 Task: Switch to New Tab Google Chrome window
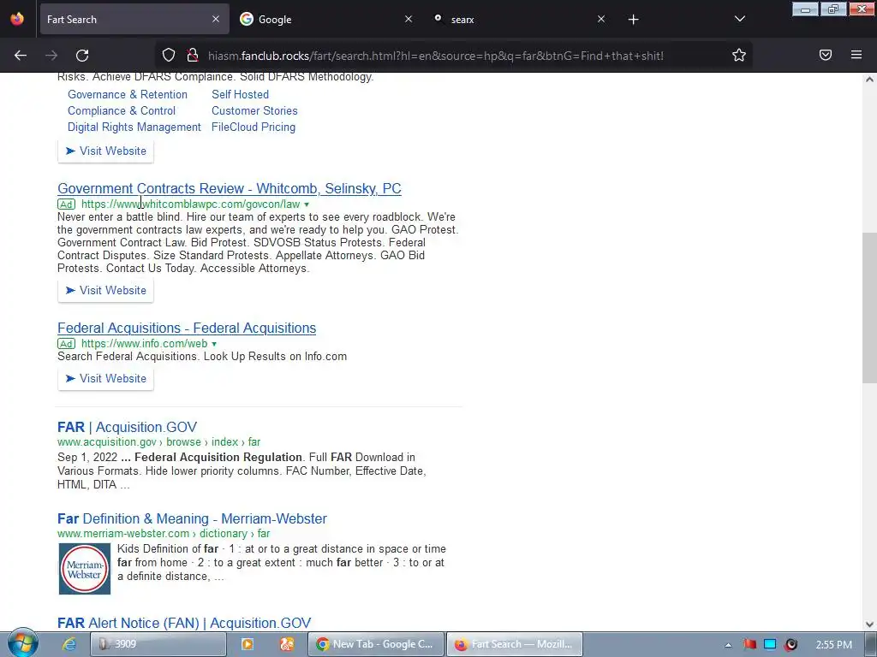click(377, 644)
